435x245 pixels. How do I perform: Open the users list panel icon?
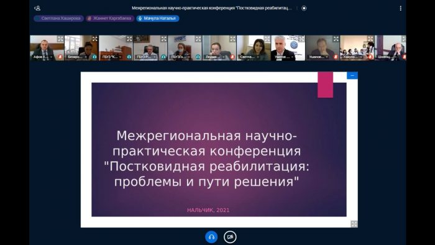pos(37,8)
